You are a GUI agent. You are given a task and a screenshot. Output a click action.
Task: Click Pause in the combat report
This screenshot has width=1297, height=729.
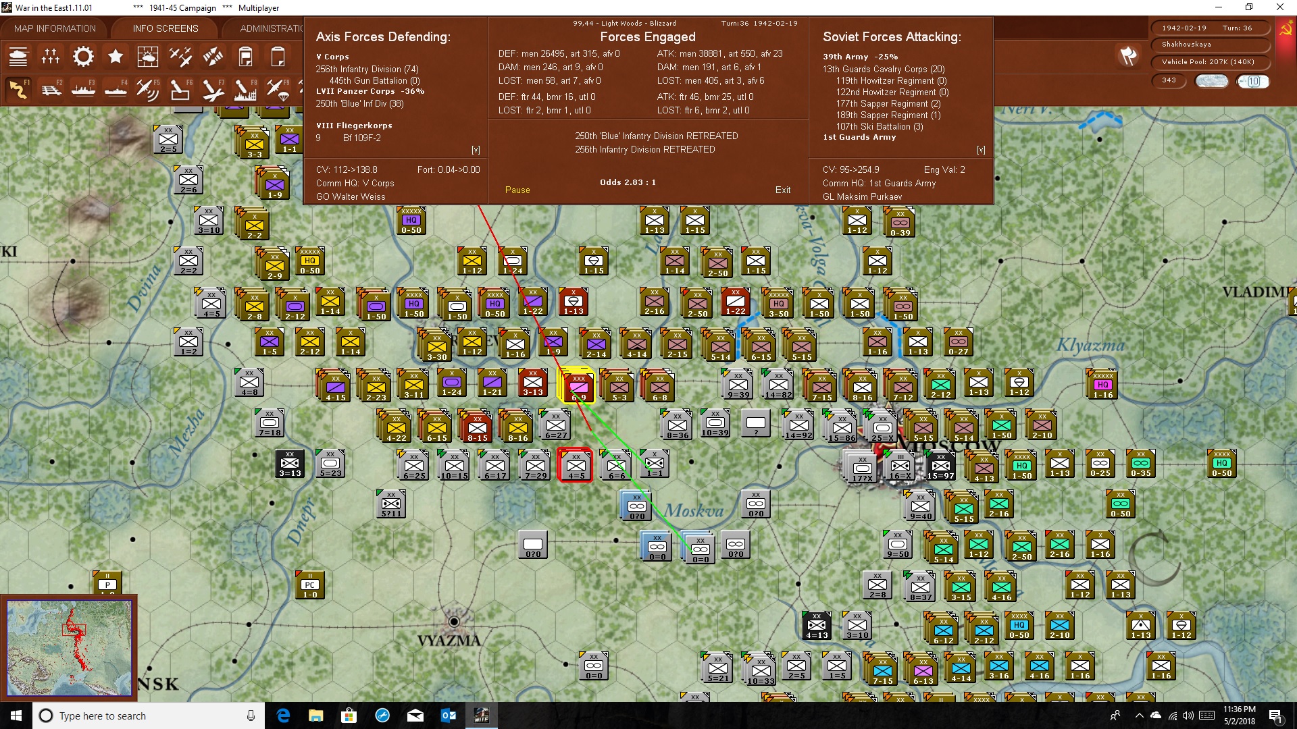tap(517, 190)
